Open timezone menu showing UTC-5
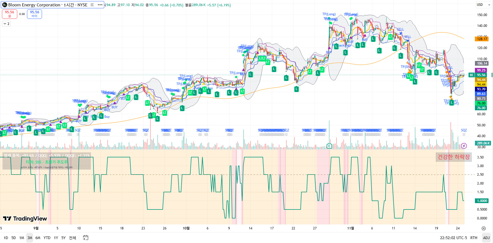Viewport: 493px width, 243px height. click(x=453, y=238)
